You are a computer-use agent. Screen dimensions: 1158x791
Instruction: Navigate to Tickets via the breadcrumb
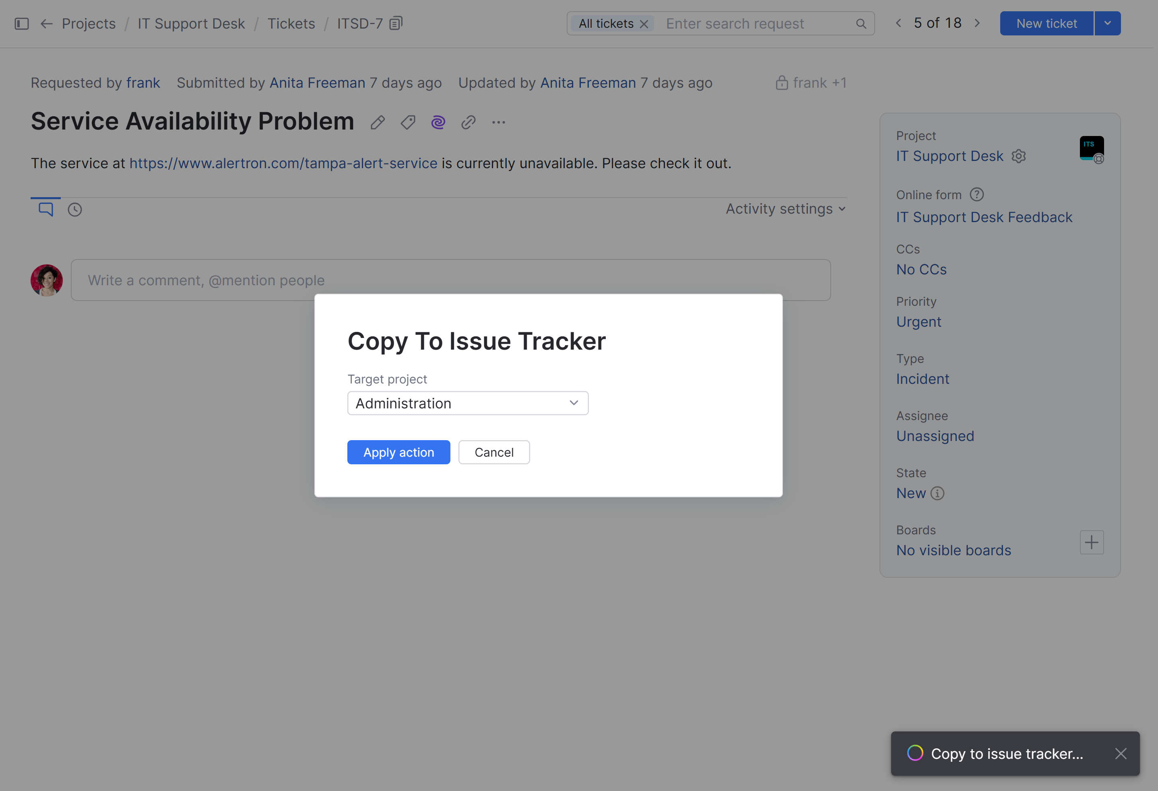coord(291,23)
